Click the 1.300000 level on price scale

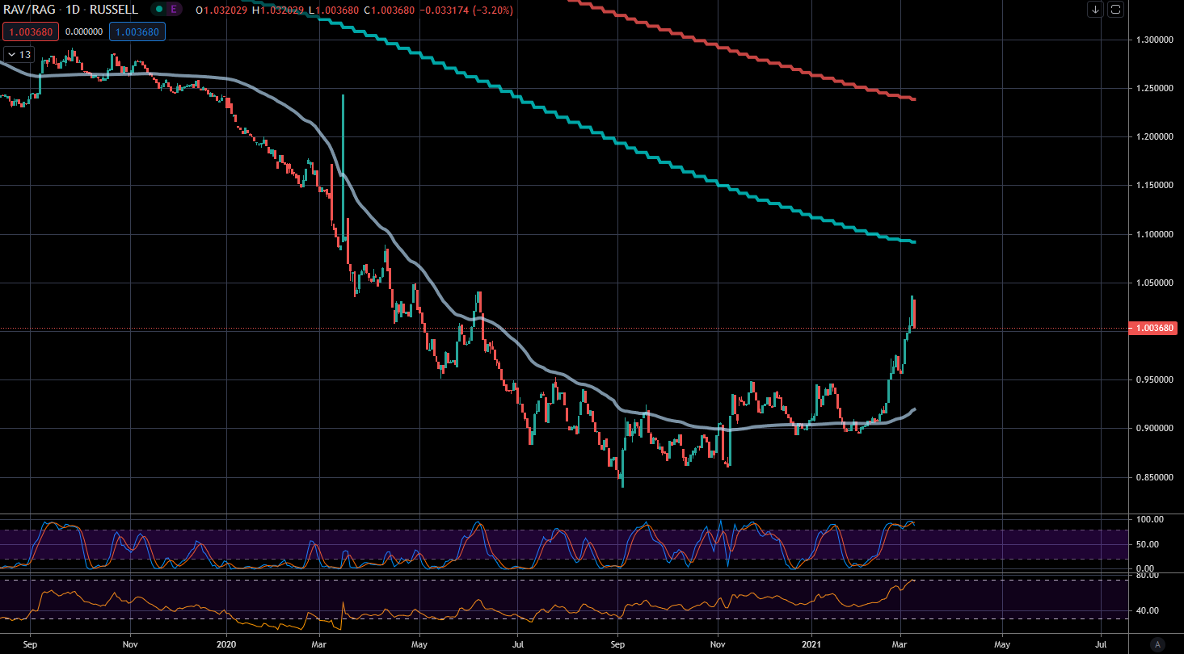point(1154,40)
